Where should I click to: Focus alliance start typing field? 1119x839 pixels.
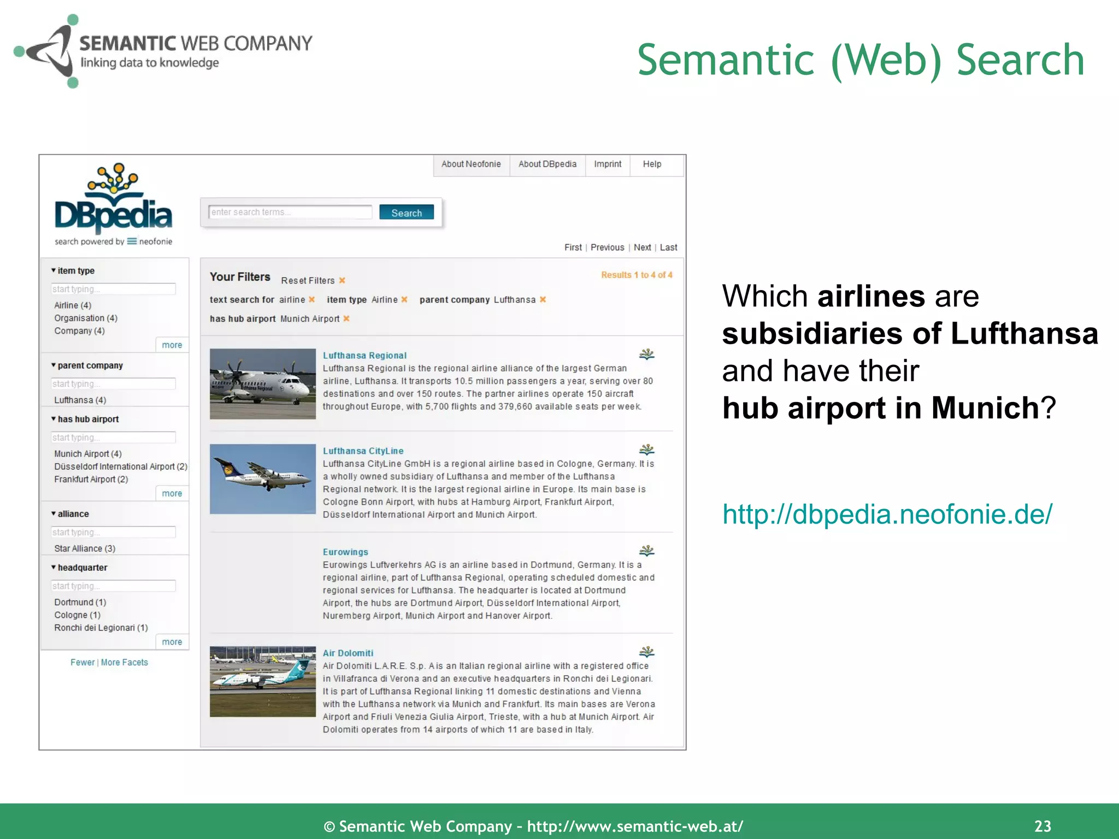113,533
